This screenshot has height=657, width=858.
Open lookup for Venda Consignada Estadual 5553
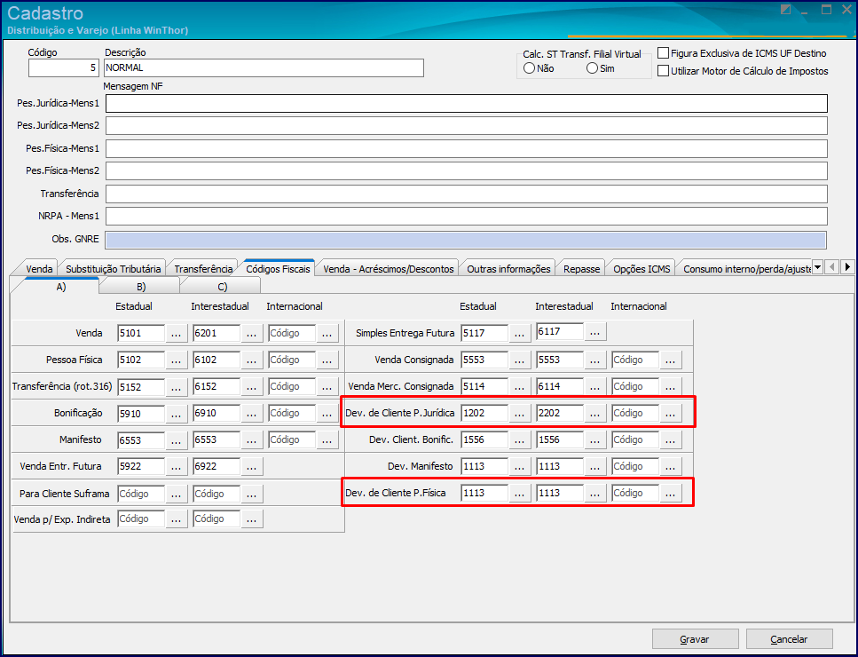click(x=519, y=360)
